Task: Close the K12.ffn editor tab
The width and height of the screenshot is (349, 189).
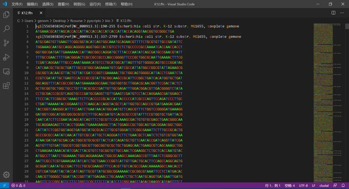Action: [41, 13]
